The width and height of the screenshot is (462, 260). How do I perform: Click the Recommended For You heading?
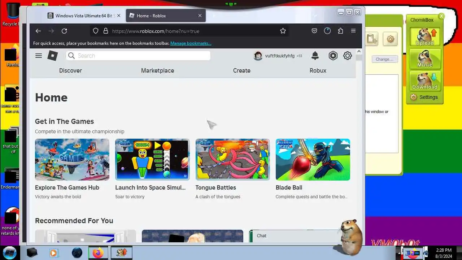(74, 221)
